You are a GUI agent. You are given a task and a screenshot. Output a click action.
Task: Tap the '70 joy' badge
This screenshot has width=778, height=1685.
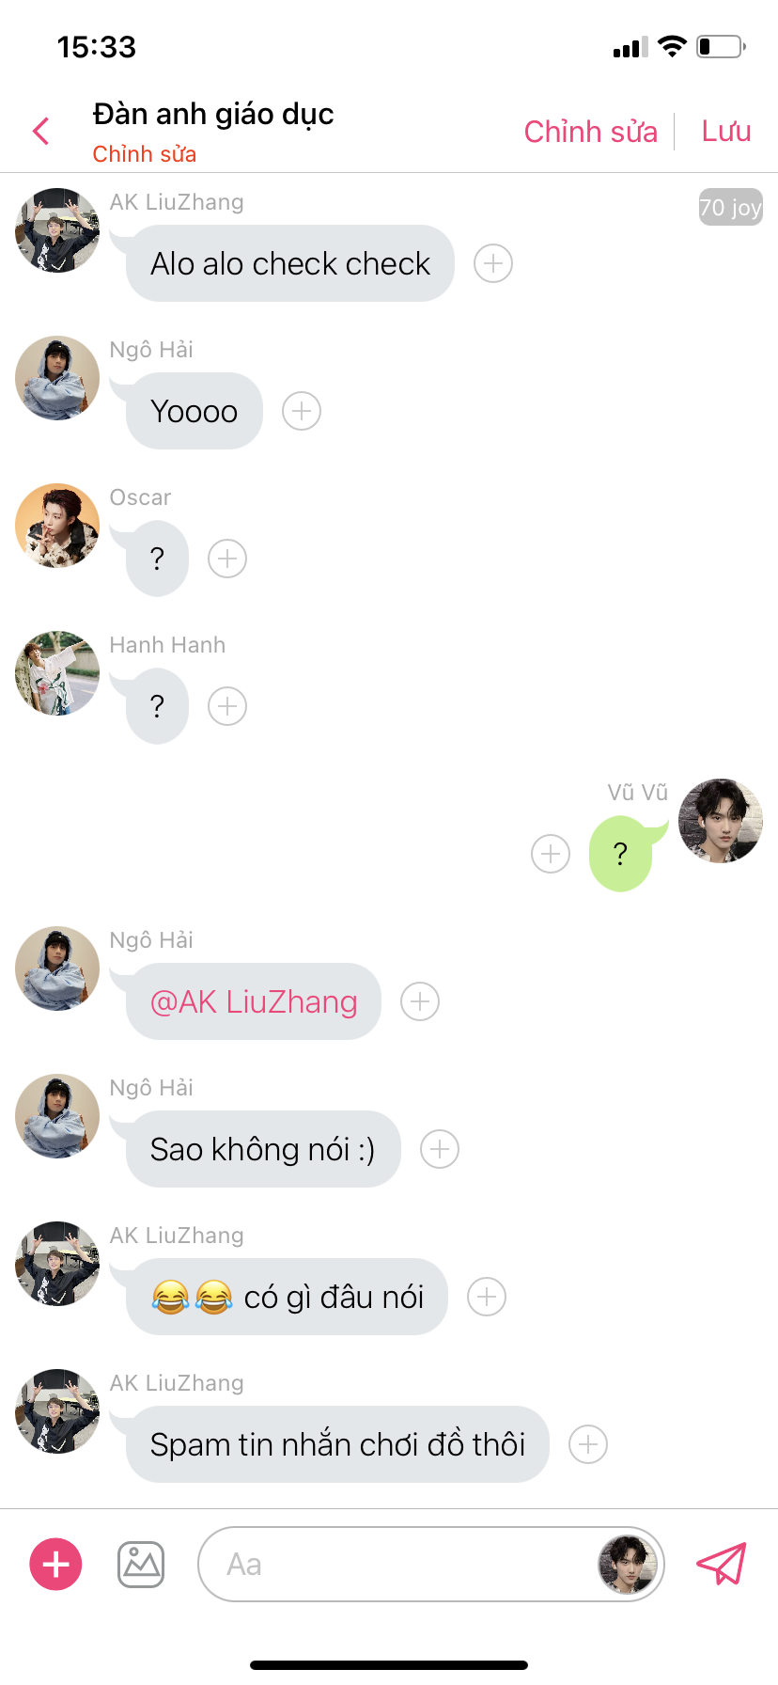point(730,207)
